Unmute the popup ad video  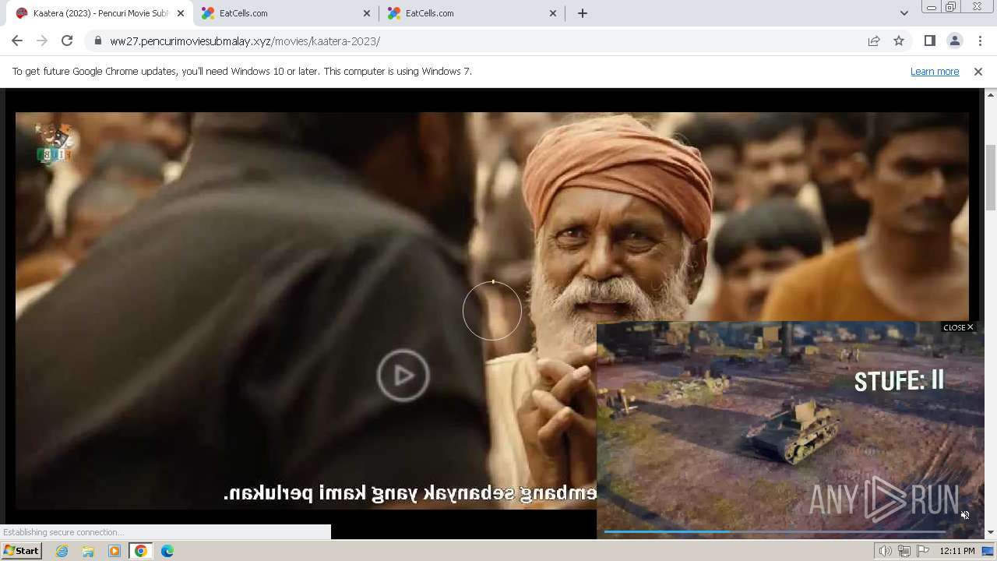coord(964,515)
